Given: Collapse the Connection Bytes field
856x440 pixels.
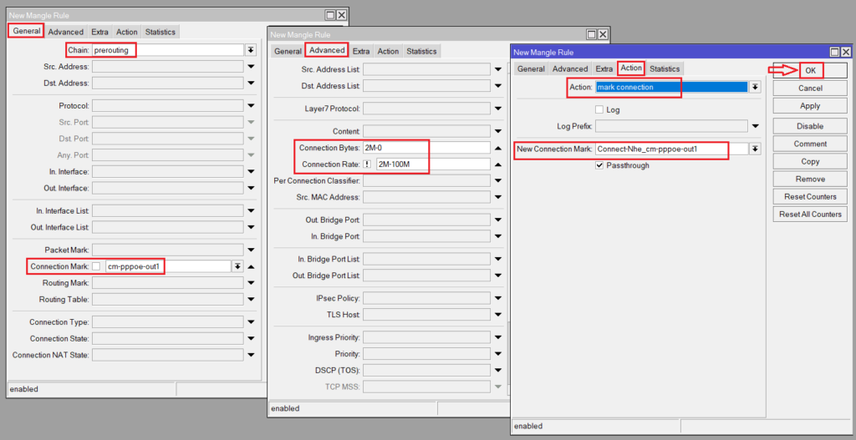Looking at the screenshot, I should (x=499, y=148).
